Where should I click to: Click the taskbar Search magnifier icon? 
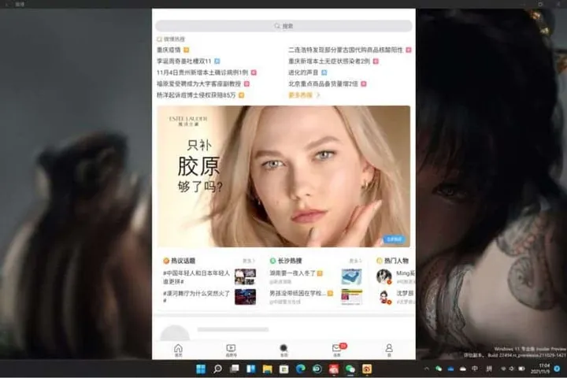point(217,369)
